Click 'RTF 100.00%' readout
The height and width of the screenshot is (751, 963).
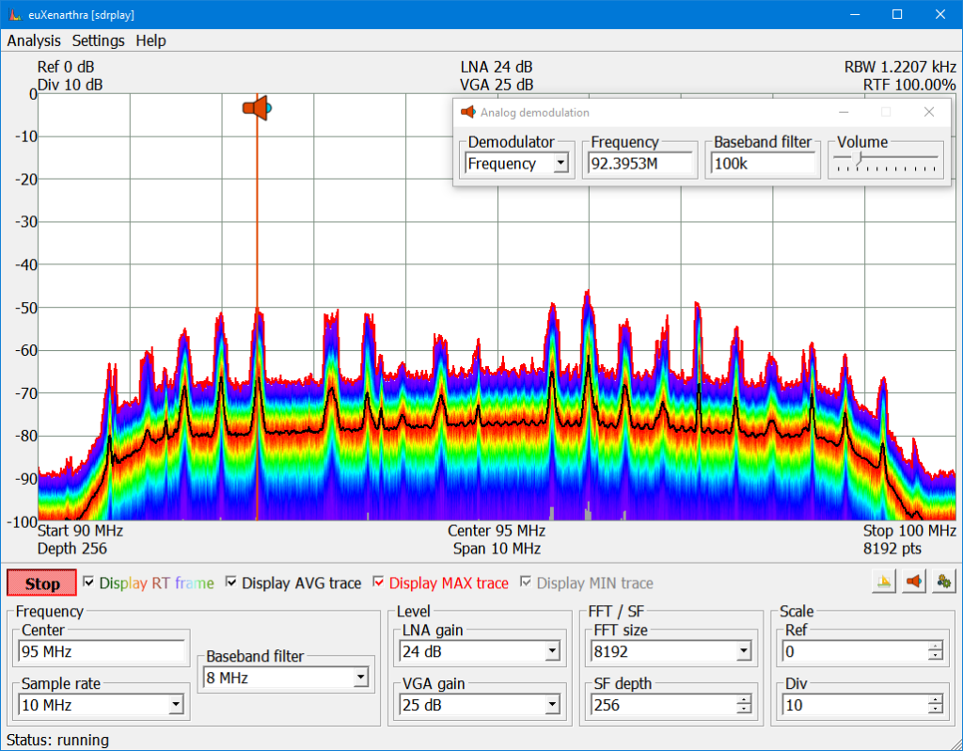pos(909,85)
